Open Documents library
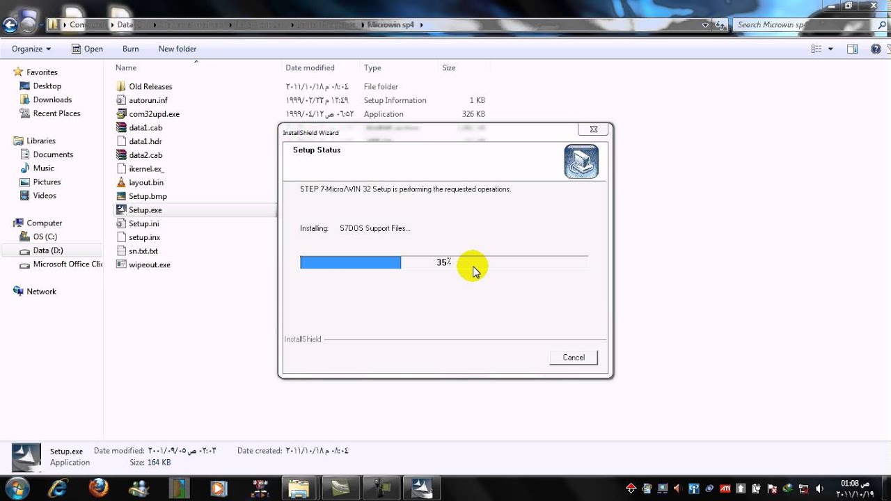 [x=53, y=154]
